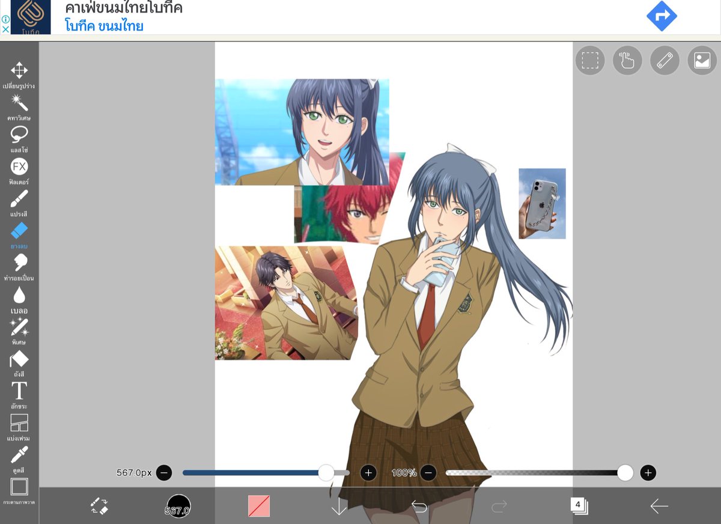Screen dimensions: 721x524
Task: Click the phone photo reference image
Action: click(x=543, y=204)
